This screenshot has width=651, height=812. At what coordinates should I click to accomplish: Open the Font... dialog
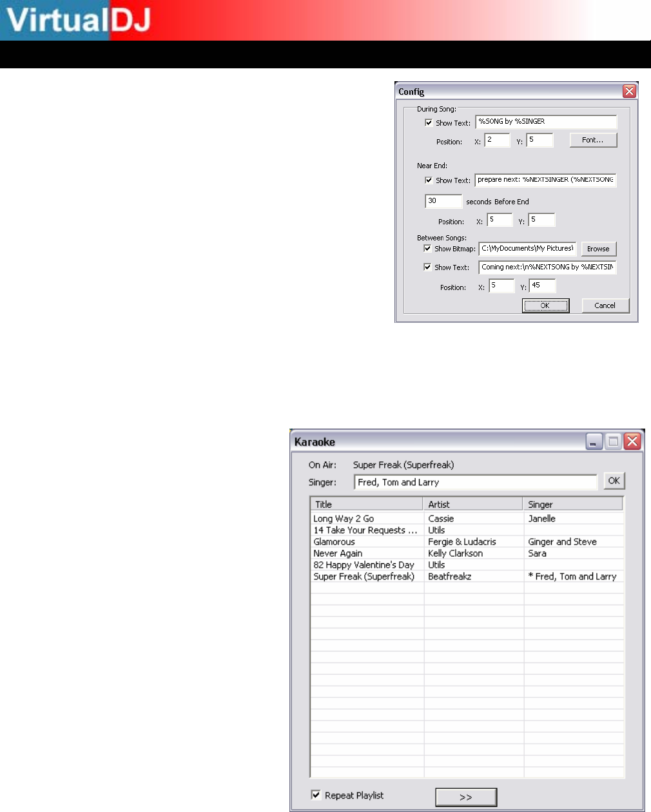[x=593, y=140]
